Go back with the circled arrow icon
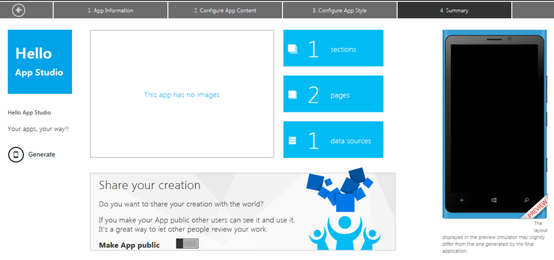 coord(18,10)
